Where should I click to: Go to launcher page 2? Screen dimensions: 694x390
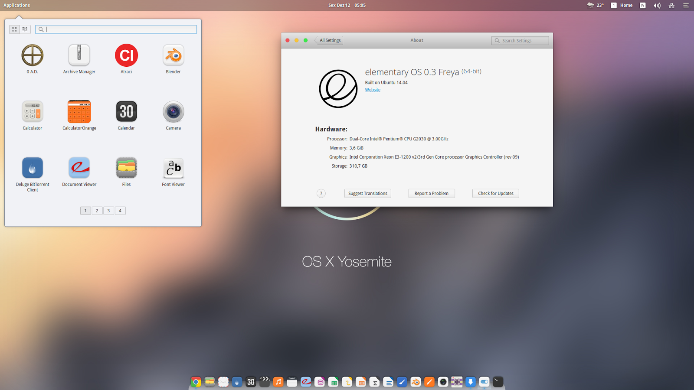[97, 211]
